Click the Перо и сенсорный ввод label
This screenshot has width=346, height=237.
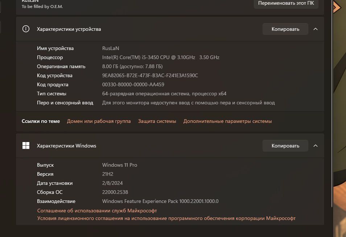click(65, 103)
